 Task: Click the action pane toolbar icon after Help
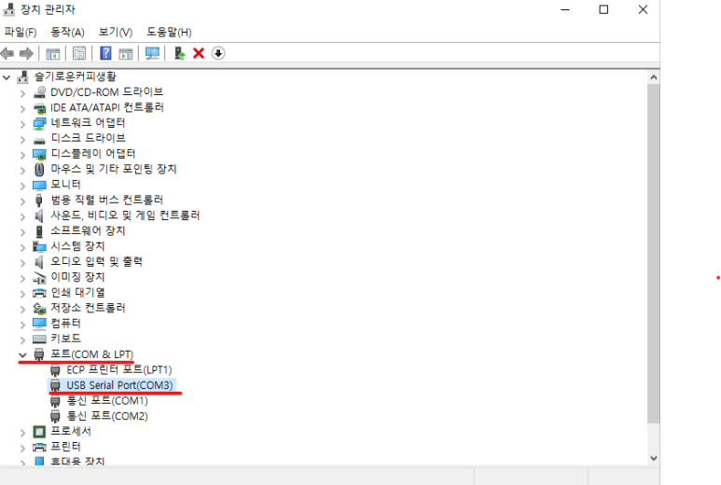click(126, 53)
